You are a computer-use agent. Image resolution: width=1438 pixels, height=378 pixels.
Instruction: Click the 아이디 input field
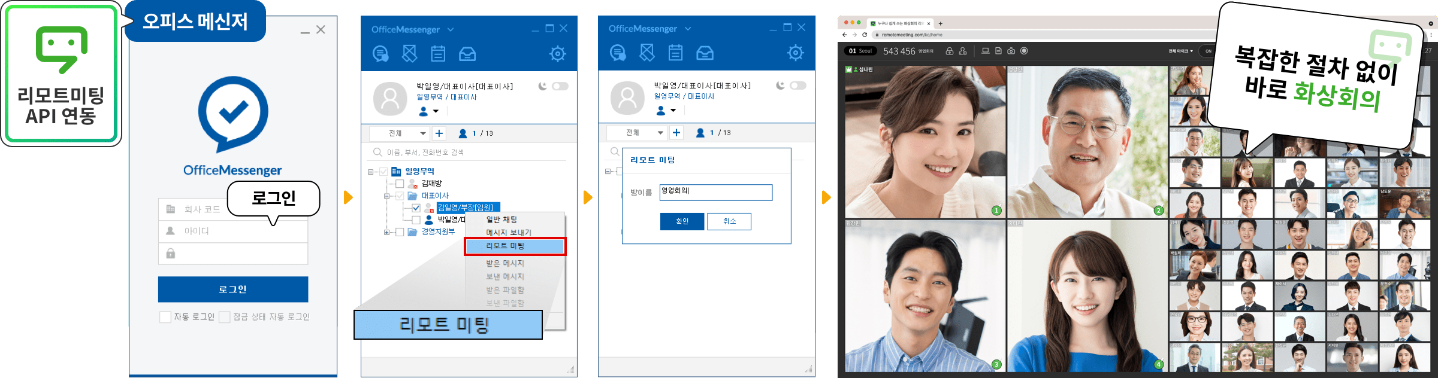pyautogui.click(x=233, y=231)
